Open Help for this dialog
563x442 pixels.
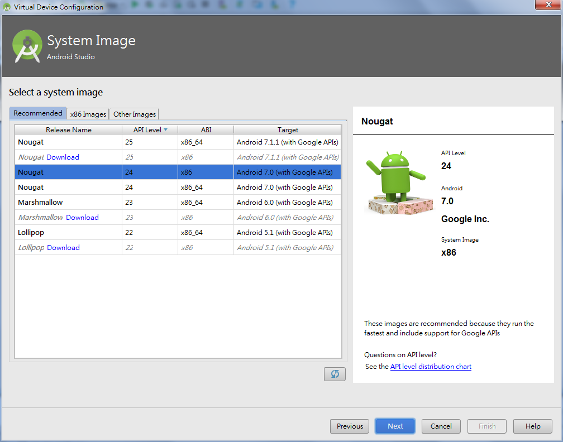(x=532, y=426)
